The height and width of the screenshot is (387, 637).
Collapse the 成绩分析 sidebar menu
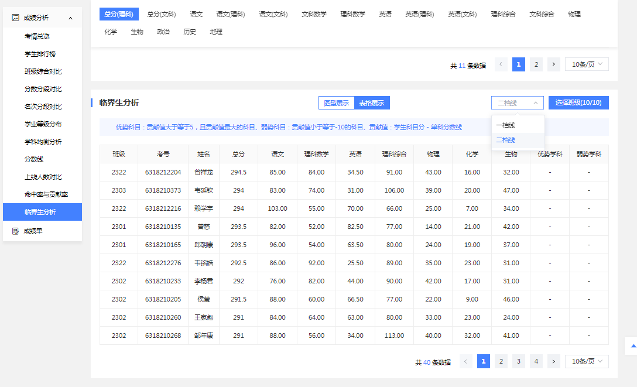pyautogui.click(x=70, y=18)
